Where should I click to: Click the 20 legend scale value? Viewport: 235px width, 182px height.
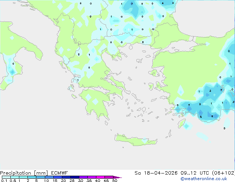coord(63,181)
